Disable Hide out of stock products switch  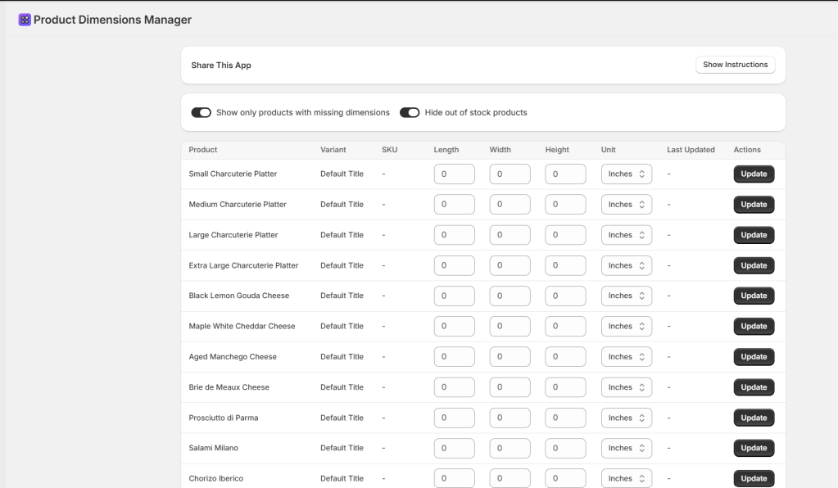[x=410, y=112]
